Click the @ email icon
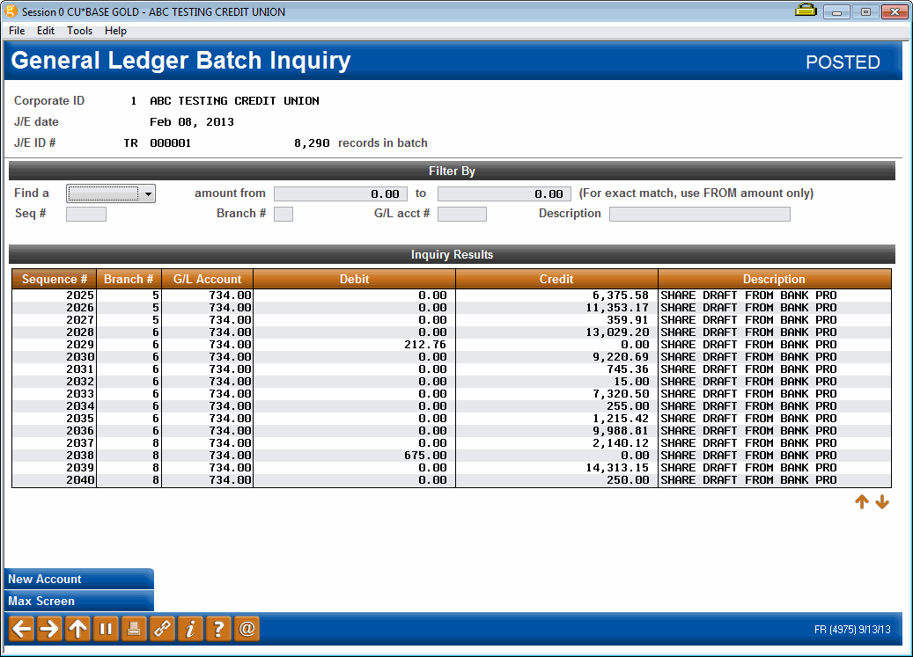Viewport: 913px width, 657px height. click(x=246, y=629)
